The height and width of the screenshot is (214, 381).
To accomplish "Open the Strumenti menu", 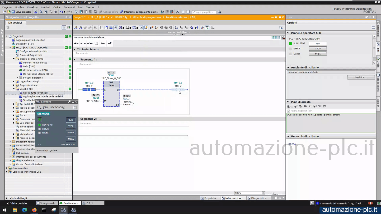I will 69,7.
